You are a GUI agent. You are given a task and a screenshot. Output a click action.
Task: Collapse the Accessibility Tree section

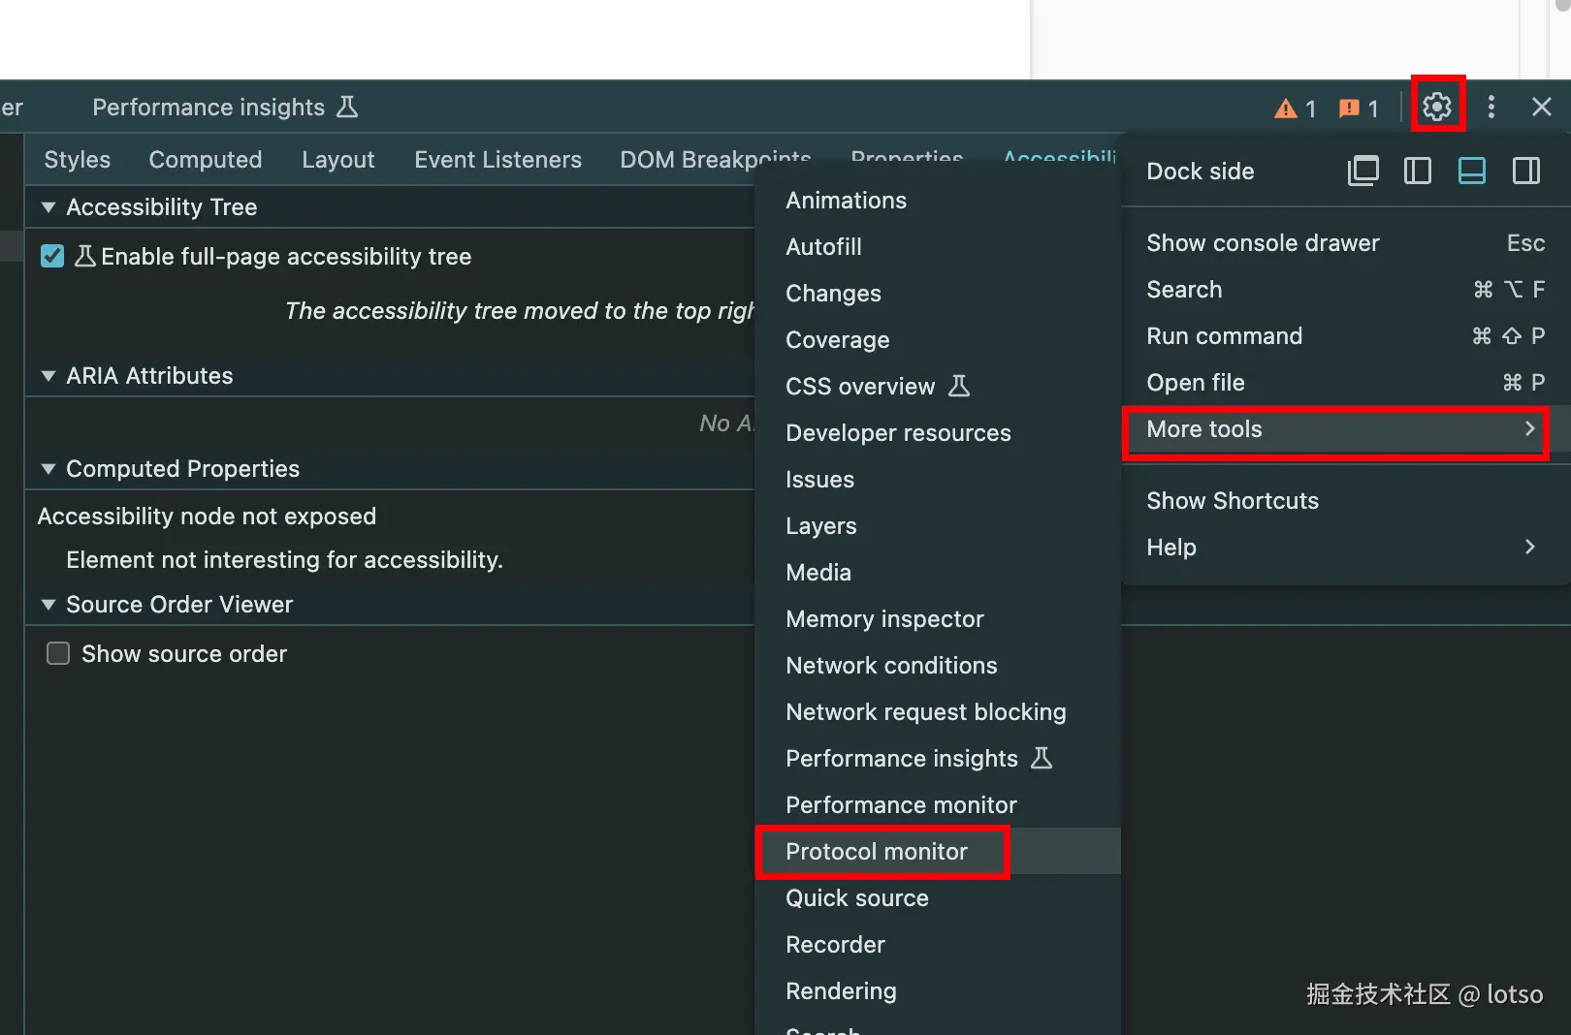click(x=48, y=207)
